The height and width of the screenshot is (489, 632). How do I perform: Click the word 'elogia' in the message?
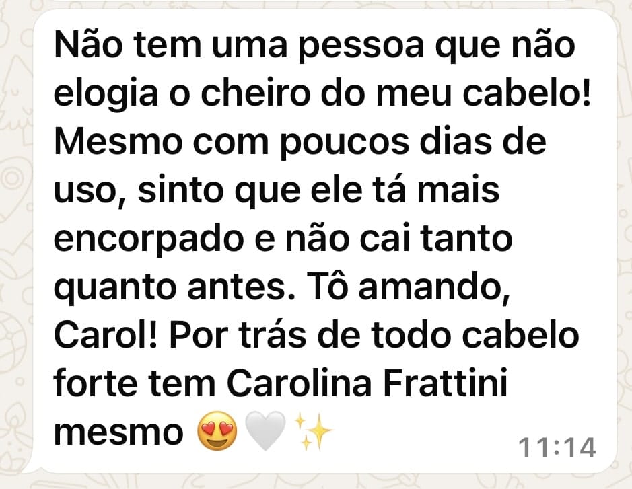click(x=106, y=95)
